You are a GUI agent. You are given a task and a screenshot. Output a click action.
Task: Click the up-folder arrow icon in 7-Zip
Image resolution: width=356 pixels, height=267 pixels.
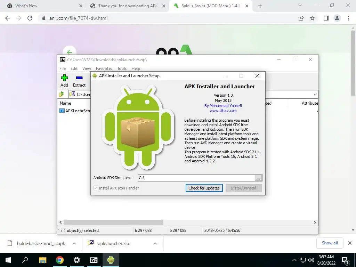pyautogui.click(x=62, y=94)
